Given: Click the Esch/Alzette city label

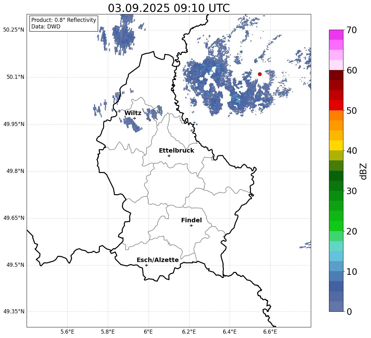Looking at the screenshot, I should 158,260.
